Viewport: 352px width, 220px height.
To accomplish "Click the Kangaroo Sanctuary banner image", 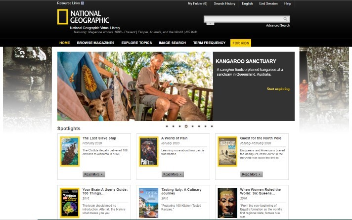I will click(135, 87).
